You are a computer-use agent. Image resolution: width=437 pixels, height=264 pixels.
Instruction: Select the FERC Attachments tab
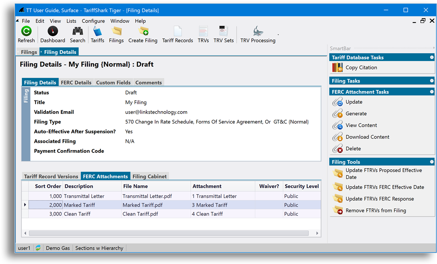(x=105, y=176)
